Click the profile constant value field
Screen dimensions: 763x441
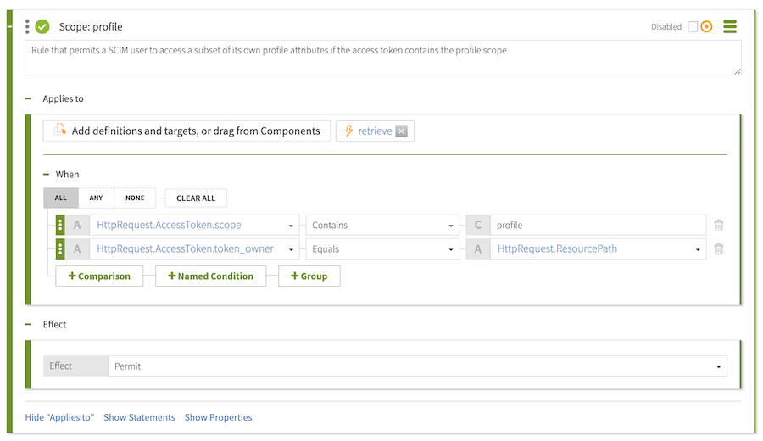click(597, 226)
